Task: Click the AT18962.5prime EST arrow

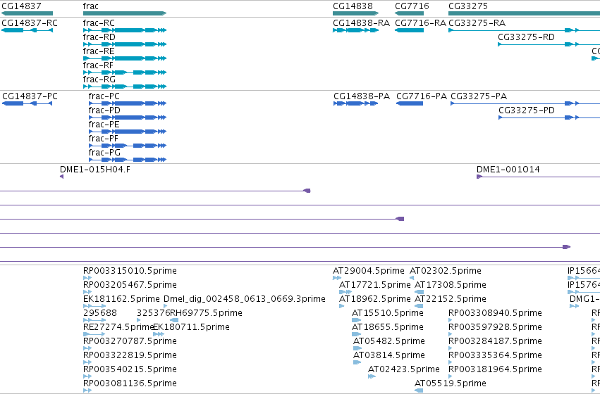Action: [341, 306]
